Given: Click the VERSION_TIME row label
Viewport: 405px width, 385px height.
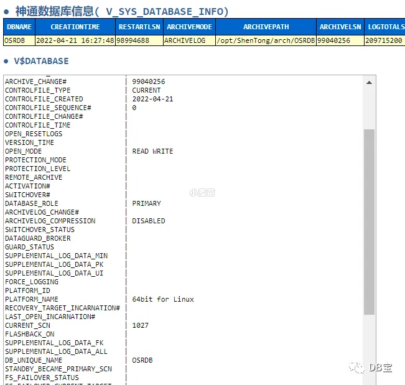Looking at the screenshot, I should pyautogui.click(x=29, y=142).
